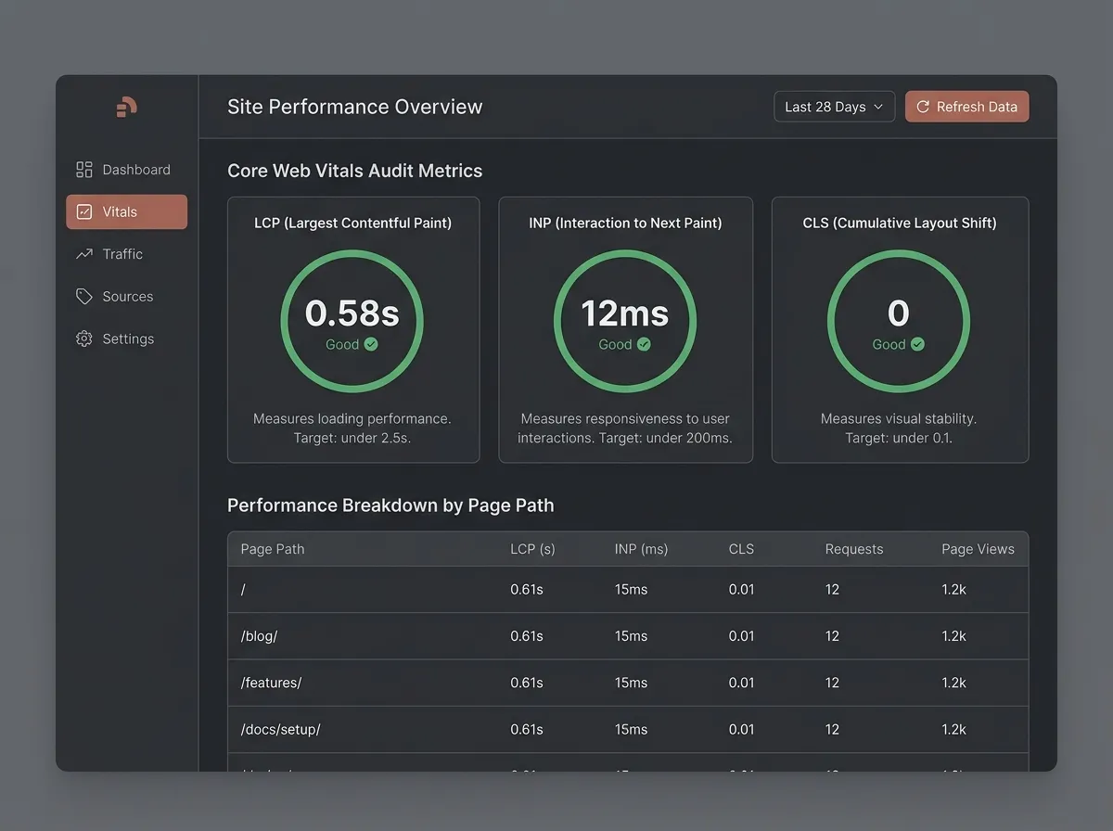This screenshot has width=1113, height=831.
Task: Sort by the INP (ms) column header
Action: tap(641, 549)
